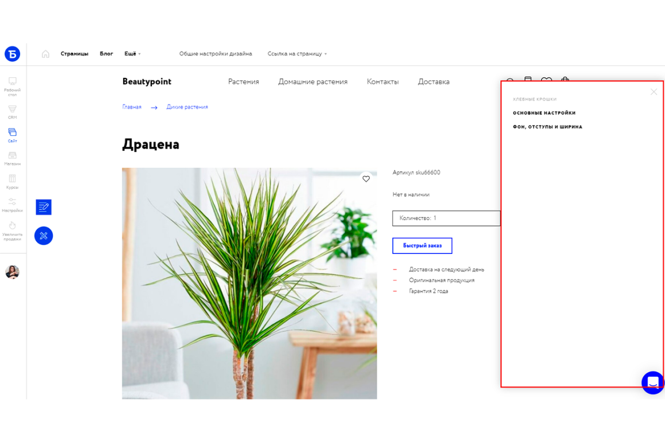The image size is (665, 442).
Task: Open the Страницы menu item
Action: click(74, 54)
